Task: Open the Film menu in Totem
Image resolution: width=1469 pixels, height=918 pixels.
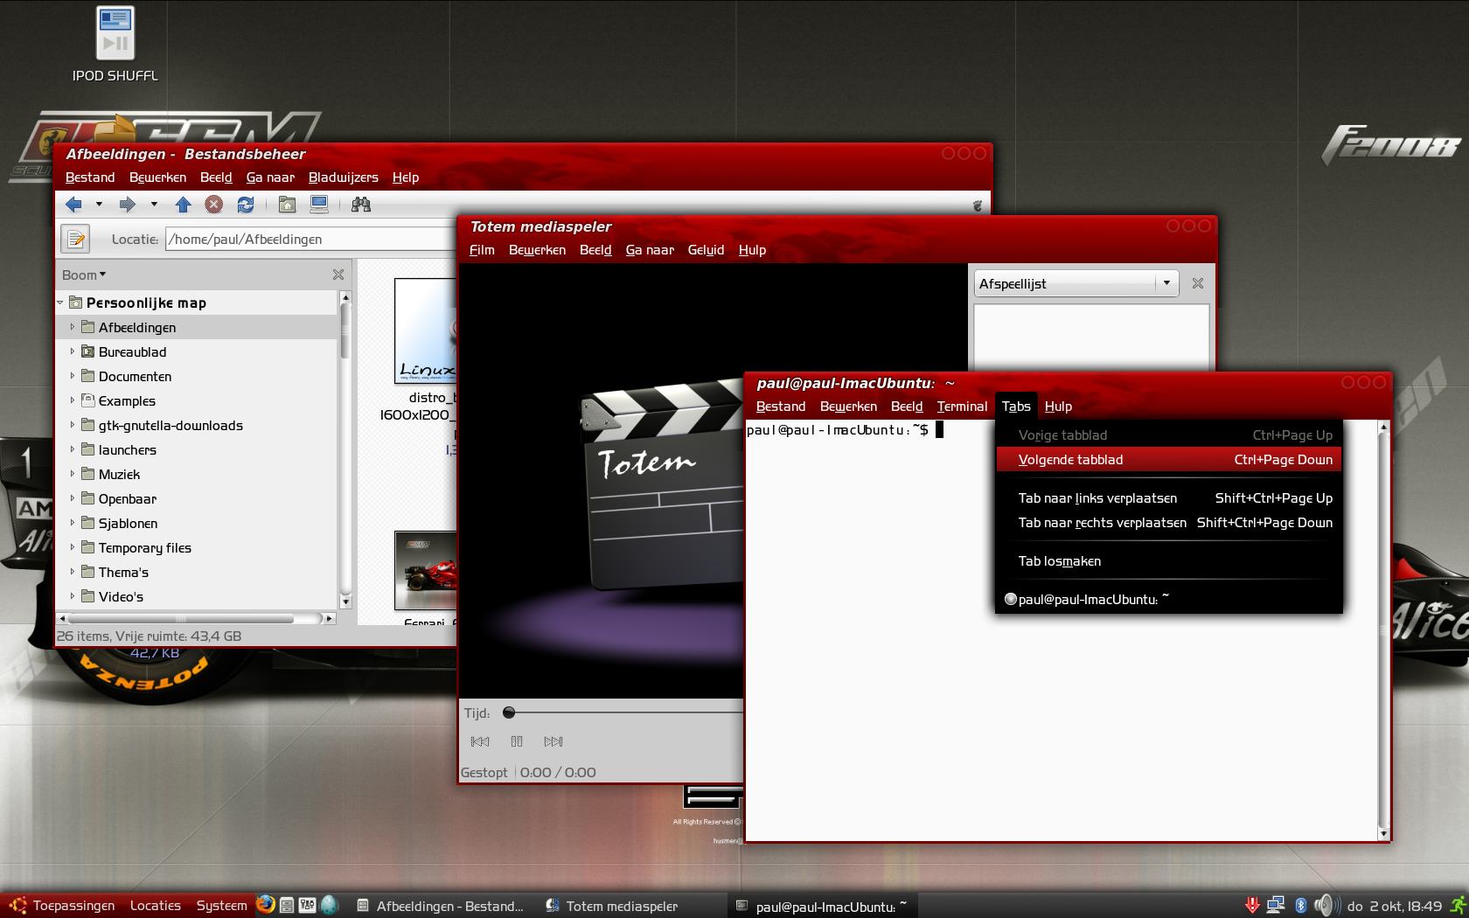Action: pos(482,249)
